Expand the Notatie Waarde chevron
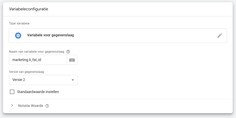 [x=12, y=106]
